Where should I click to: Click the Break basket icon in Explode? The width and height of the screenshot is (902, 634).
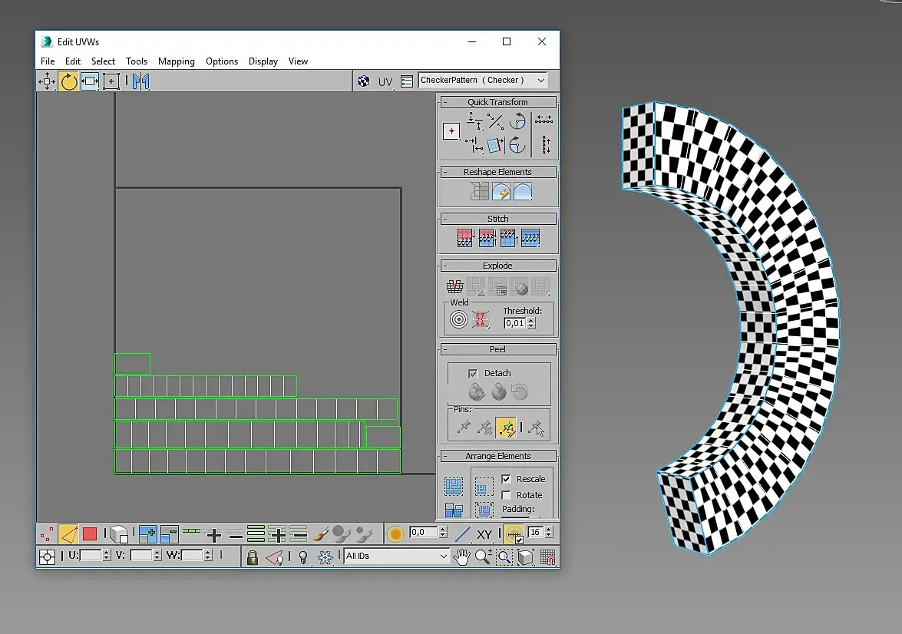(x=454, y=286)
